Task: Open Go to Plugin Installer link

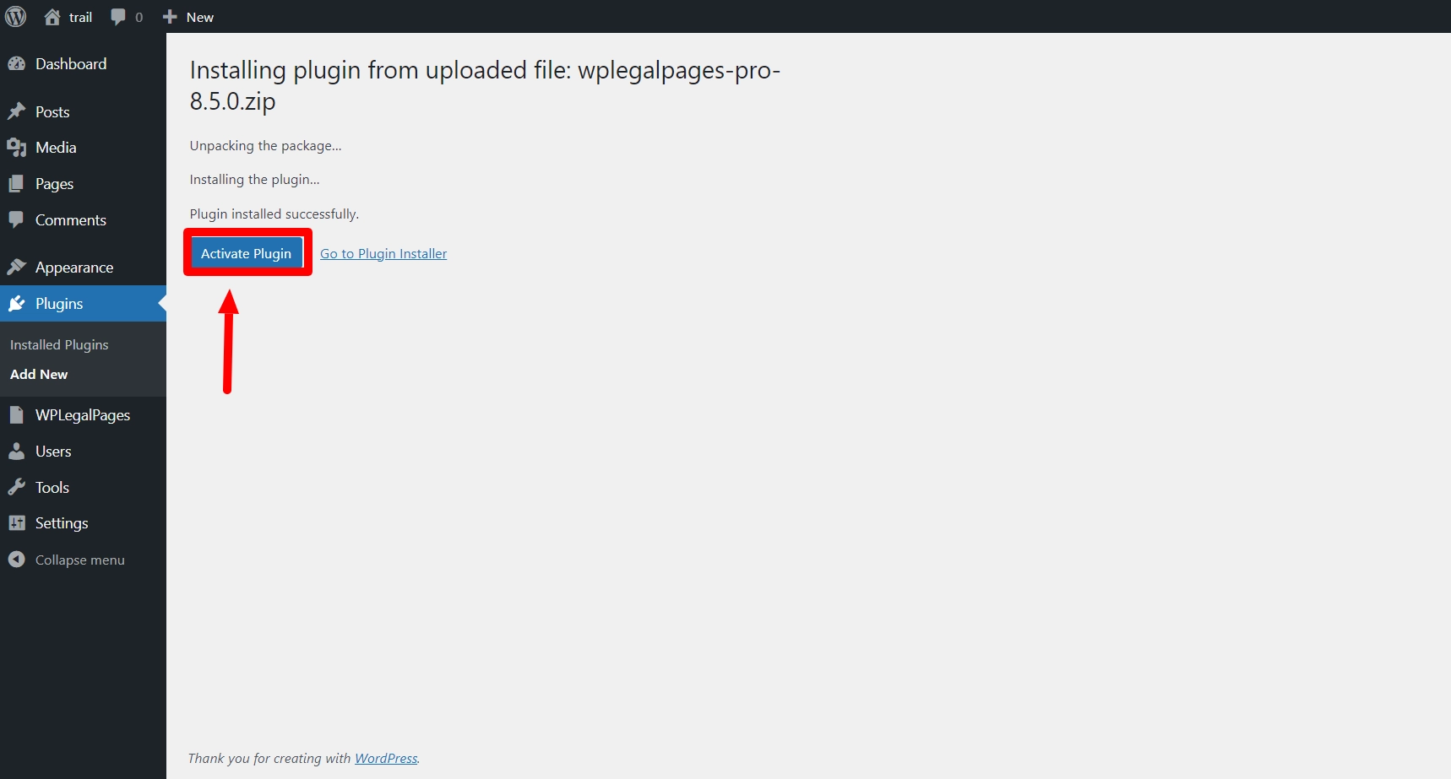Action: click(383, 253)
